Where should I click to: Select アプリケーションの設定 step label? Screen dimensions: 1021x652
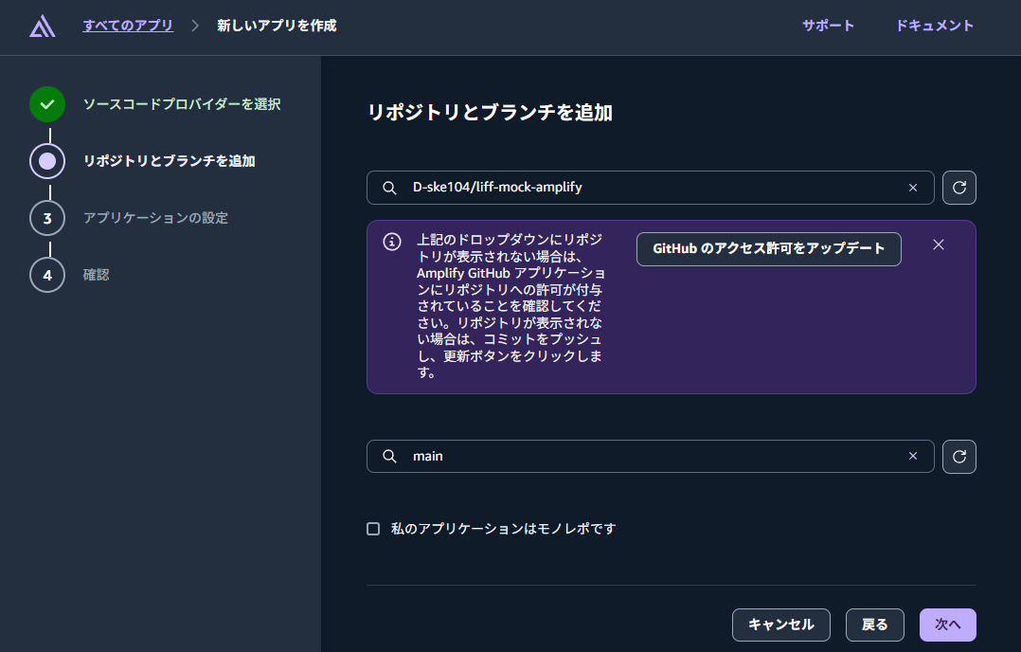click(x=155, y=218)
